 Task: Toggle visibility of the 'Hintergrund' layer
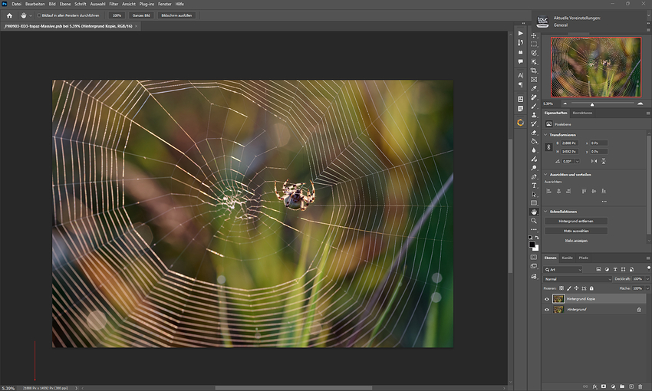coord(547,310)
